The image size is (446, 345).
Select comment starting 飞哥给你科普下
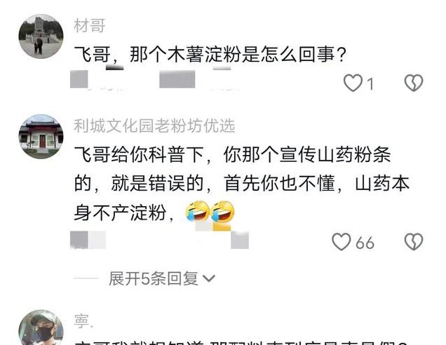tap(242, 184)
